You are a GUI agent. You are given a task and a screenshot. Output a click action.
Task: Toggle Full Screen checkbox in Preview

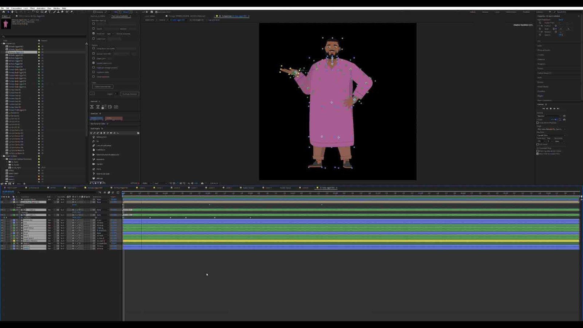tap(537, 144)
